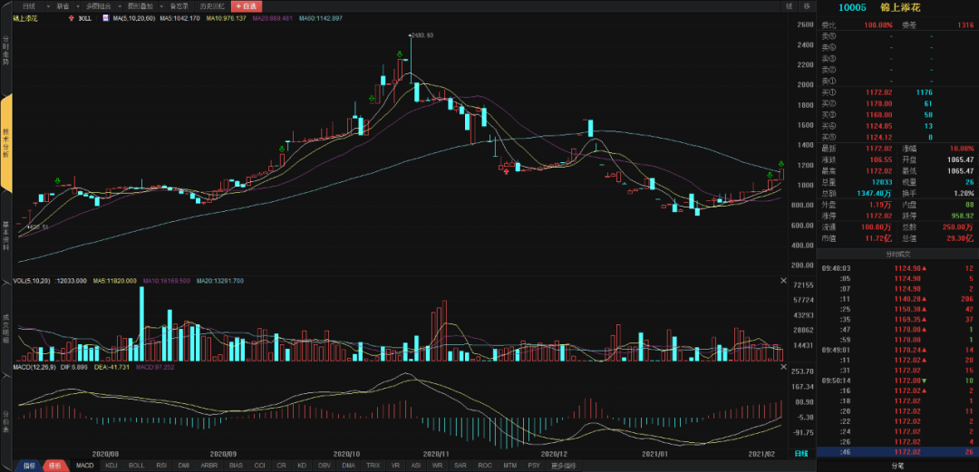Image resolution: width=979 pixels, height=472 pixels.
Task: Click the red BOLL arrow icon
Action: tap(72, 18)
